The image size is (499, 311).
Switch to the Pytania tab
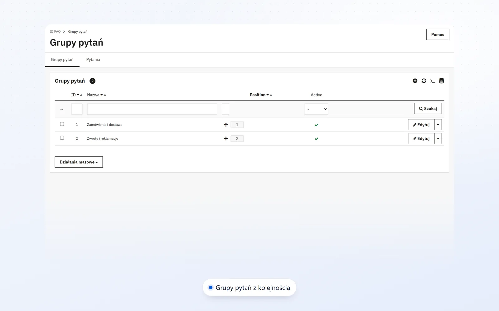(x=93, y=60)
